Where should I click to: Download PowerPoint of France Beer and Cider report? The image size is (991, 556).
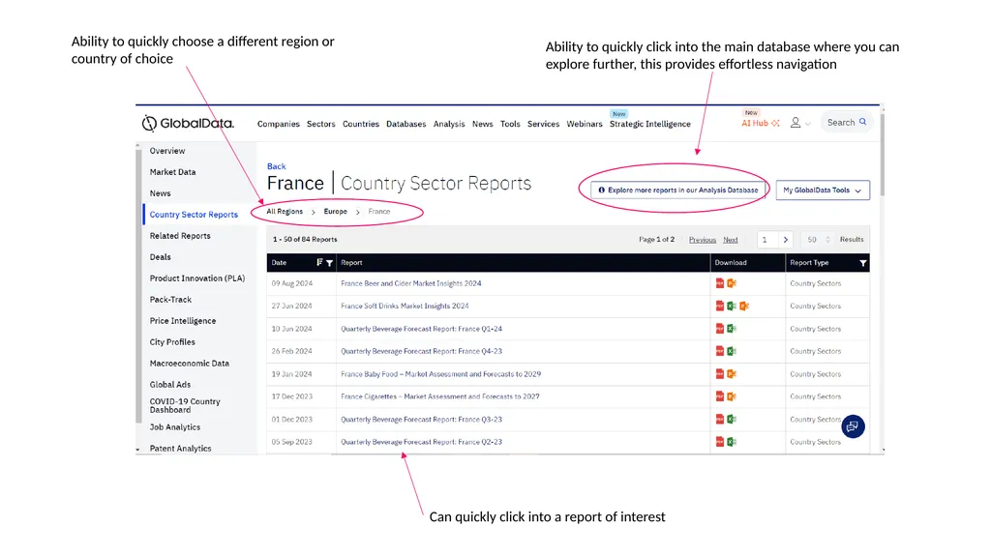(x=732, y=283)
